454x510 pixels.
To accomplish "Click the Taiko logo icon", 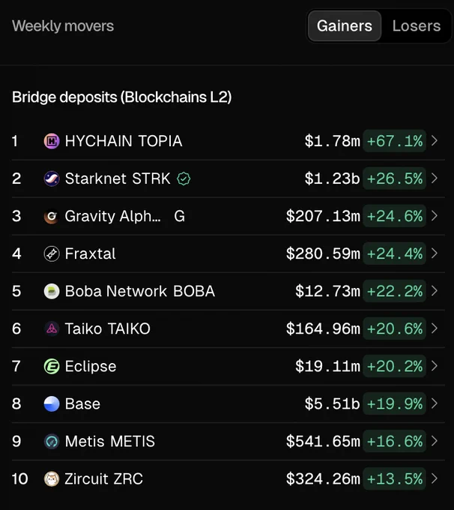I will point(52,328).
